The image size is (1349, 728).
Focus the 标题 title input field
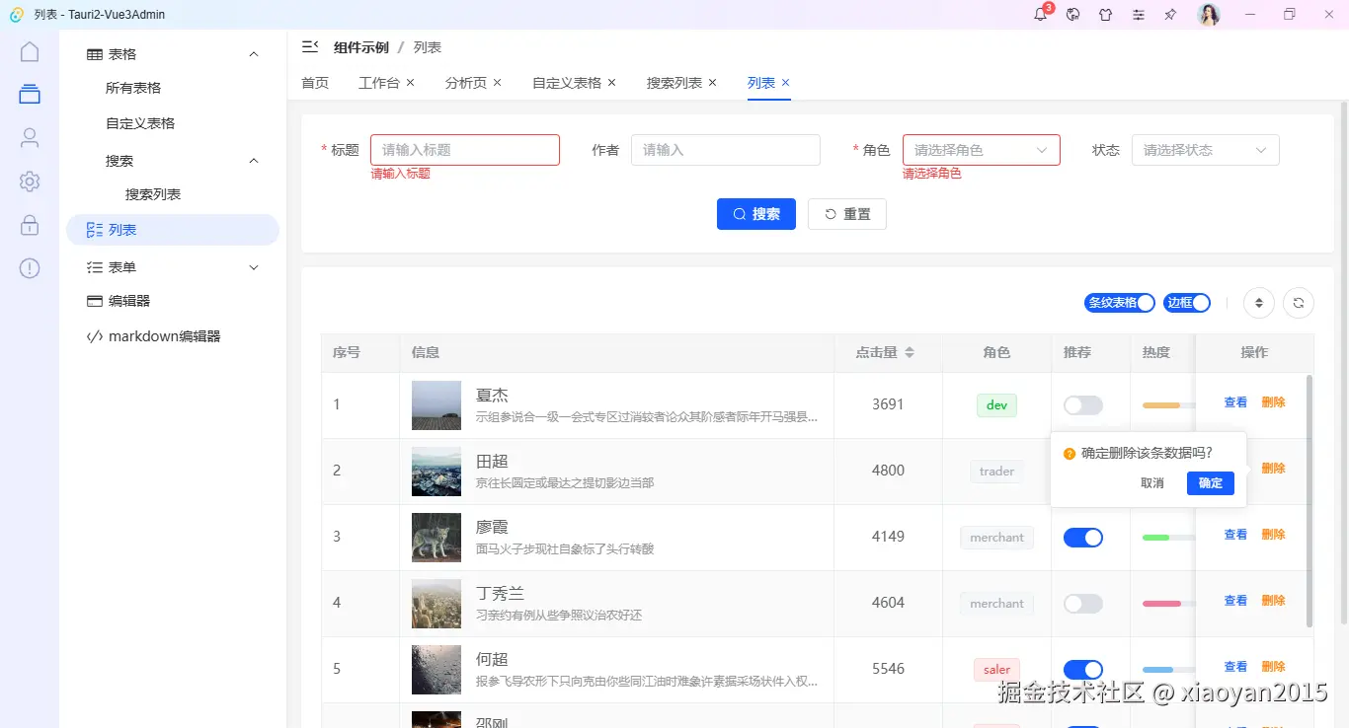pos(464,149)
